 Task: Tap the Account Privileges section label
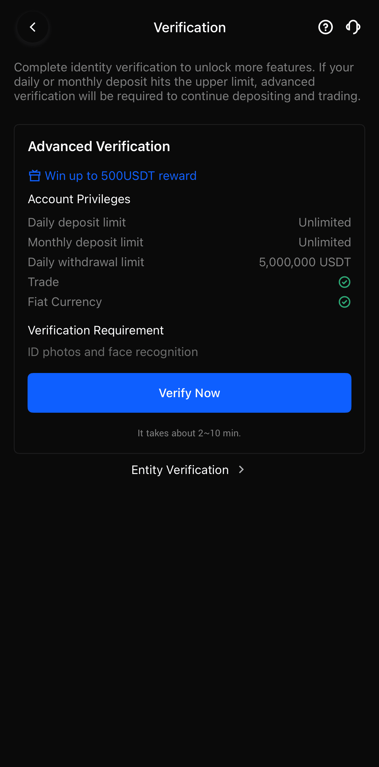(x=79, y=199)
